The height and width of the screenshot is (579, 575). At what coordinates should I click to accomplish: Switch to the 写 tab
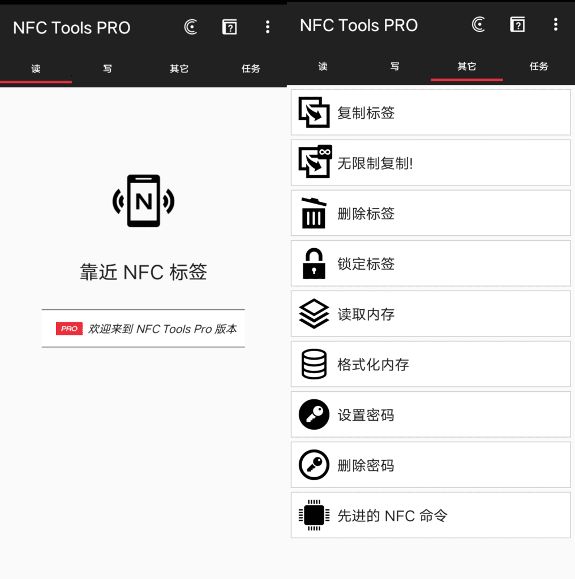click(x=394, y=67)
